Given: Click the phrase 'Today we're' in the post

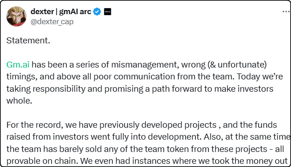Looking at the screenshot, I should (260, 77).
